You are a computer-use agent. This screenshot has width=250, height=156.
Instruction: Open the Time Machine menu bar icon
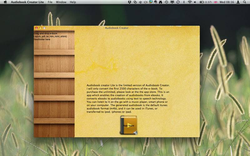(166, 2)
